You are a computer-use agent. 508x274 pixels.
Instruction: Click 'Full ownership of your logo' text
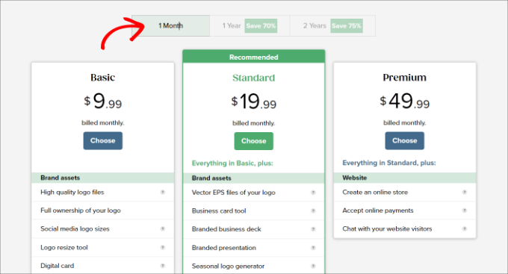click(81, 211)
